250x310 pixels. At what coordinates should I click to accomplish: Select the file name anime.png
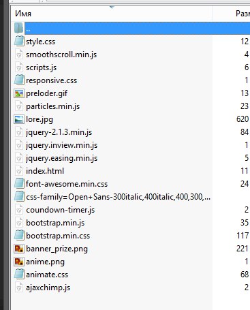click(x=46, y=262)
